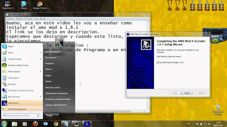This screenshot has height=127, width=227.
Task: Open the Edición menu in Notepad
Action: coord(19,19)
